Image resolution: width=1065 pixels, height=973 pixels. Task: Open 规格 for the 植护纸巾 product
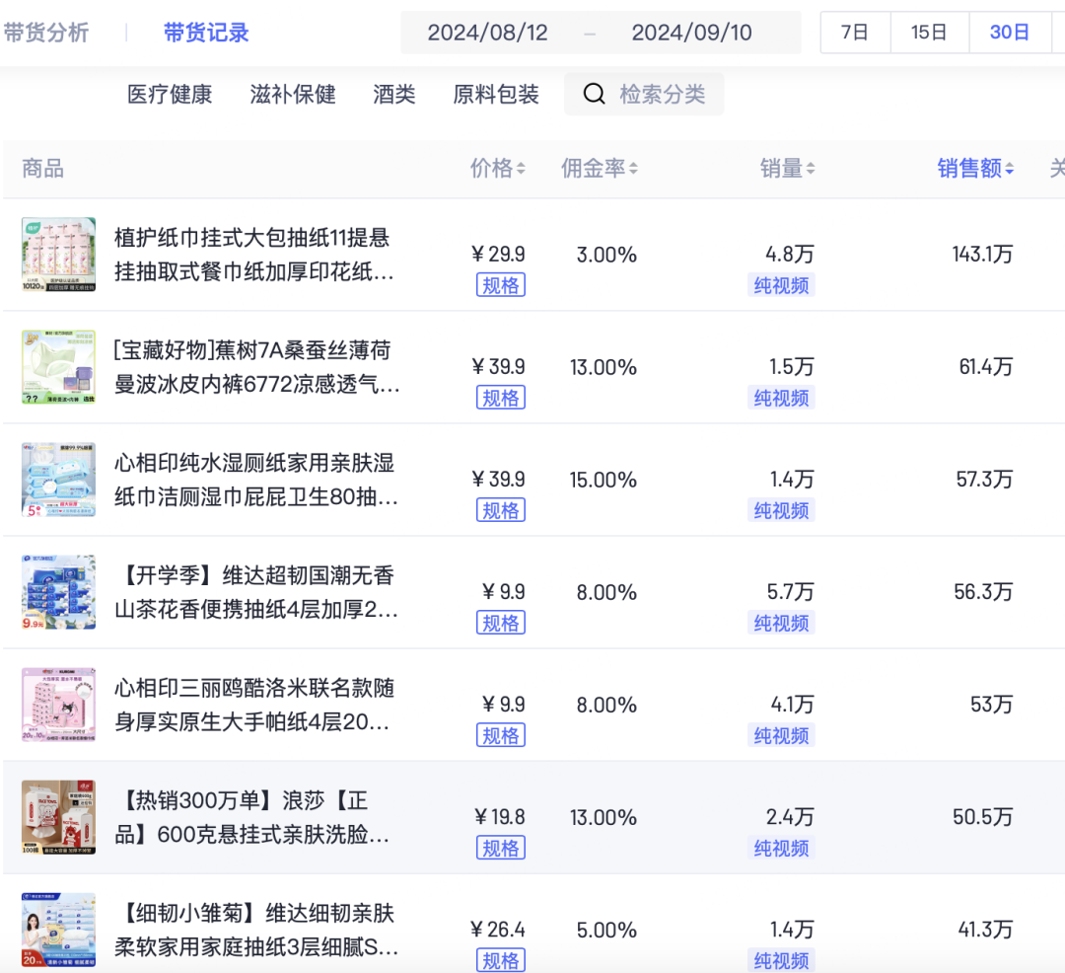tap(501, 285)
